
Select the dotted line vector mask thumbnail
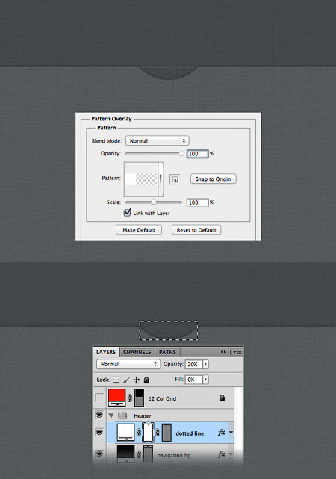point(167,433)
